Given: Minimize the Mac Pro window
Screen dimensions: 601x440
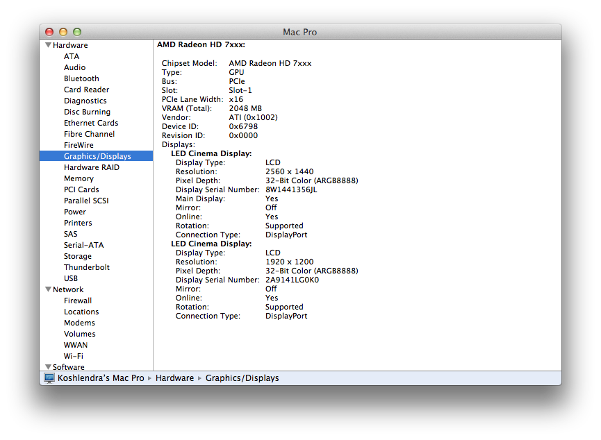Looking at the screenshot, I should click(63, 32).
